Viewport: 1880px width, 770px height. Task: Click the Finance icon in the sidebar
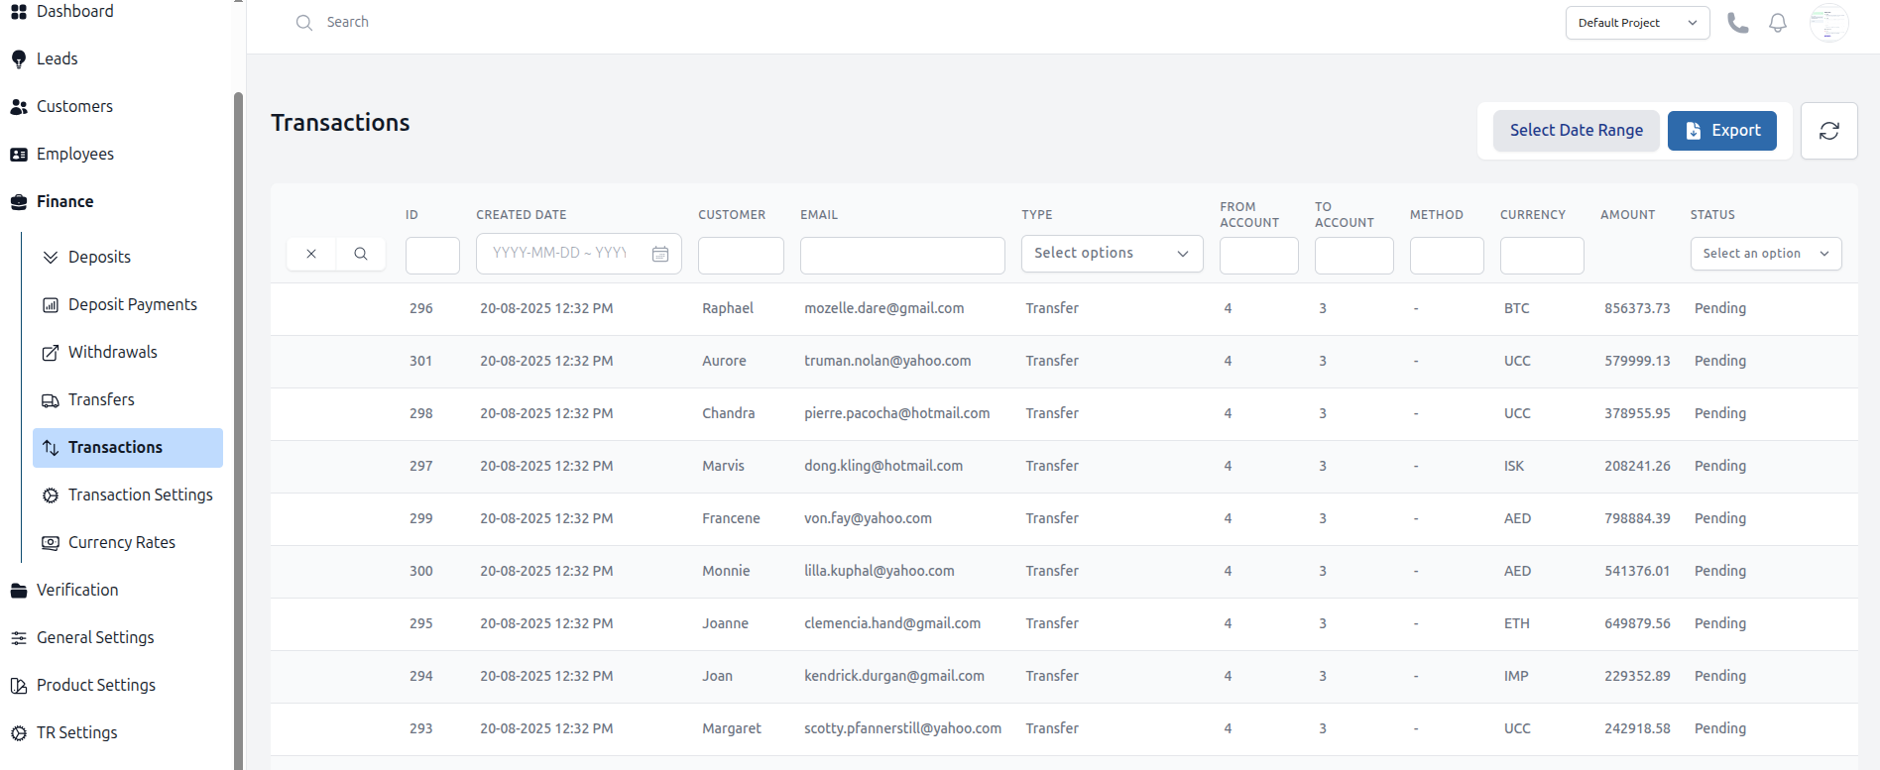[x=19, y=202]
